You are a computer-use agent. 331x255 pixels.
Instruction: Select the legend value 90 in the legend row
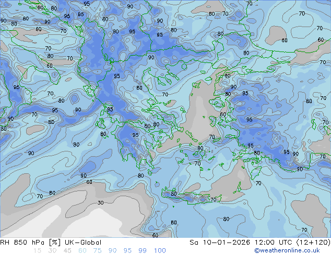pyautogui.click(x=112, y=251)
